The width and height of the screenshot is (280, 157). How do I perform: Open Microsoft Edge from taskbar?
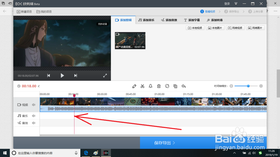(x=86, y=153)
